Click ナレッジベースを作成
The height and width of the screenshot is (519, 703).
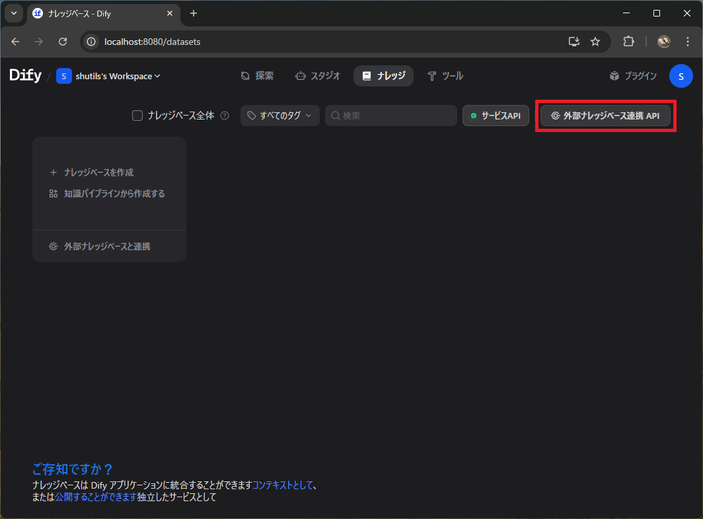click(98, 172)
